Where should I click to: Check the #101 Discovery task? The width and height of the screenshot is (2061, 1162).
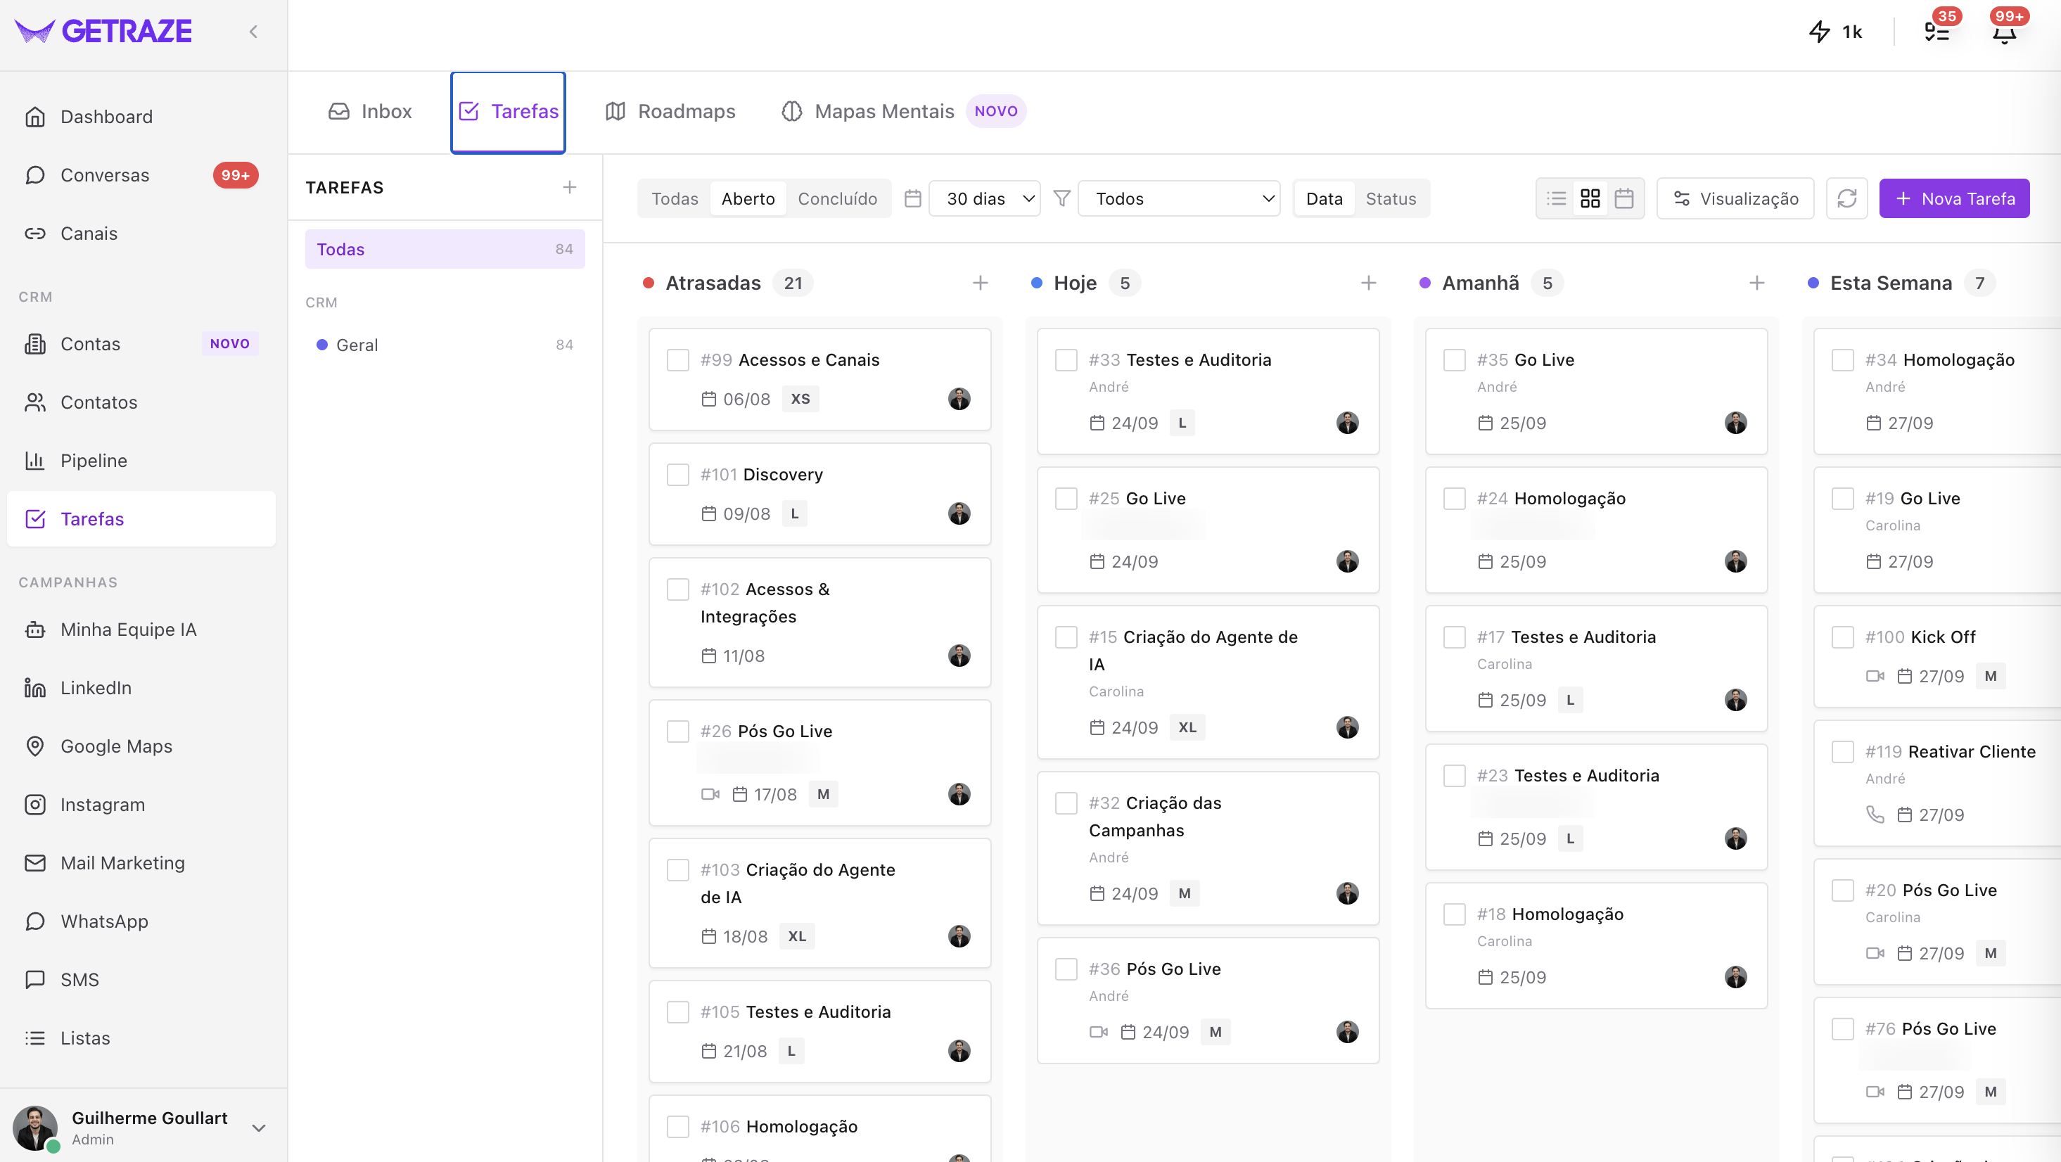[677, 475]
